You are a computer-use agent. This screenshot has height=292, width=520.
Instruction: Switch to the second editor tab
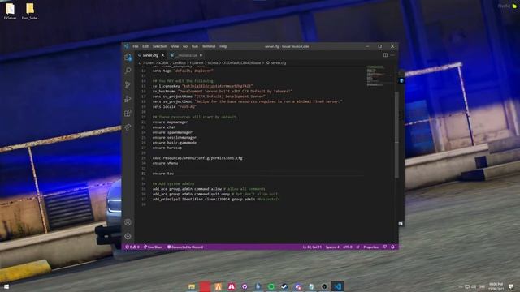click(186, 55)
